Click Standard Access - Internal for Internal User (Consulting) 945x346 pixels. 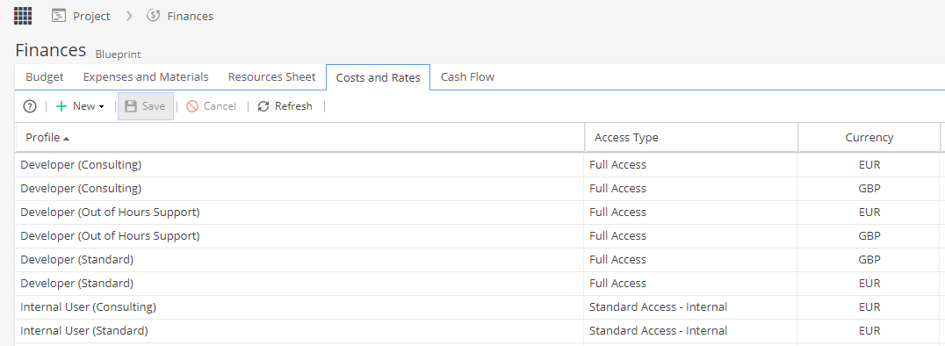658,306
